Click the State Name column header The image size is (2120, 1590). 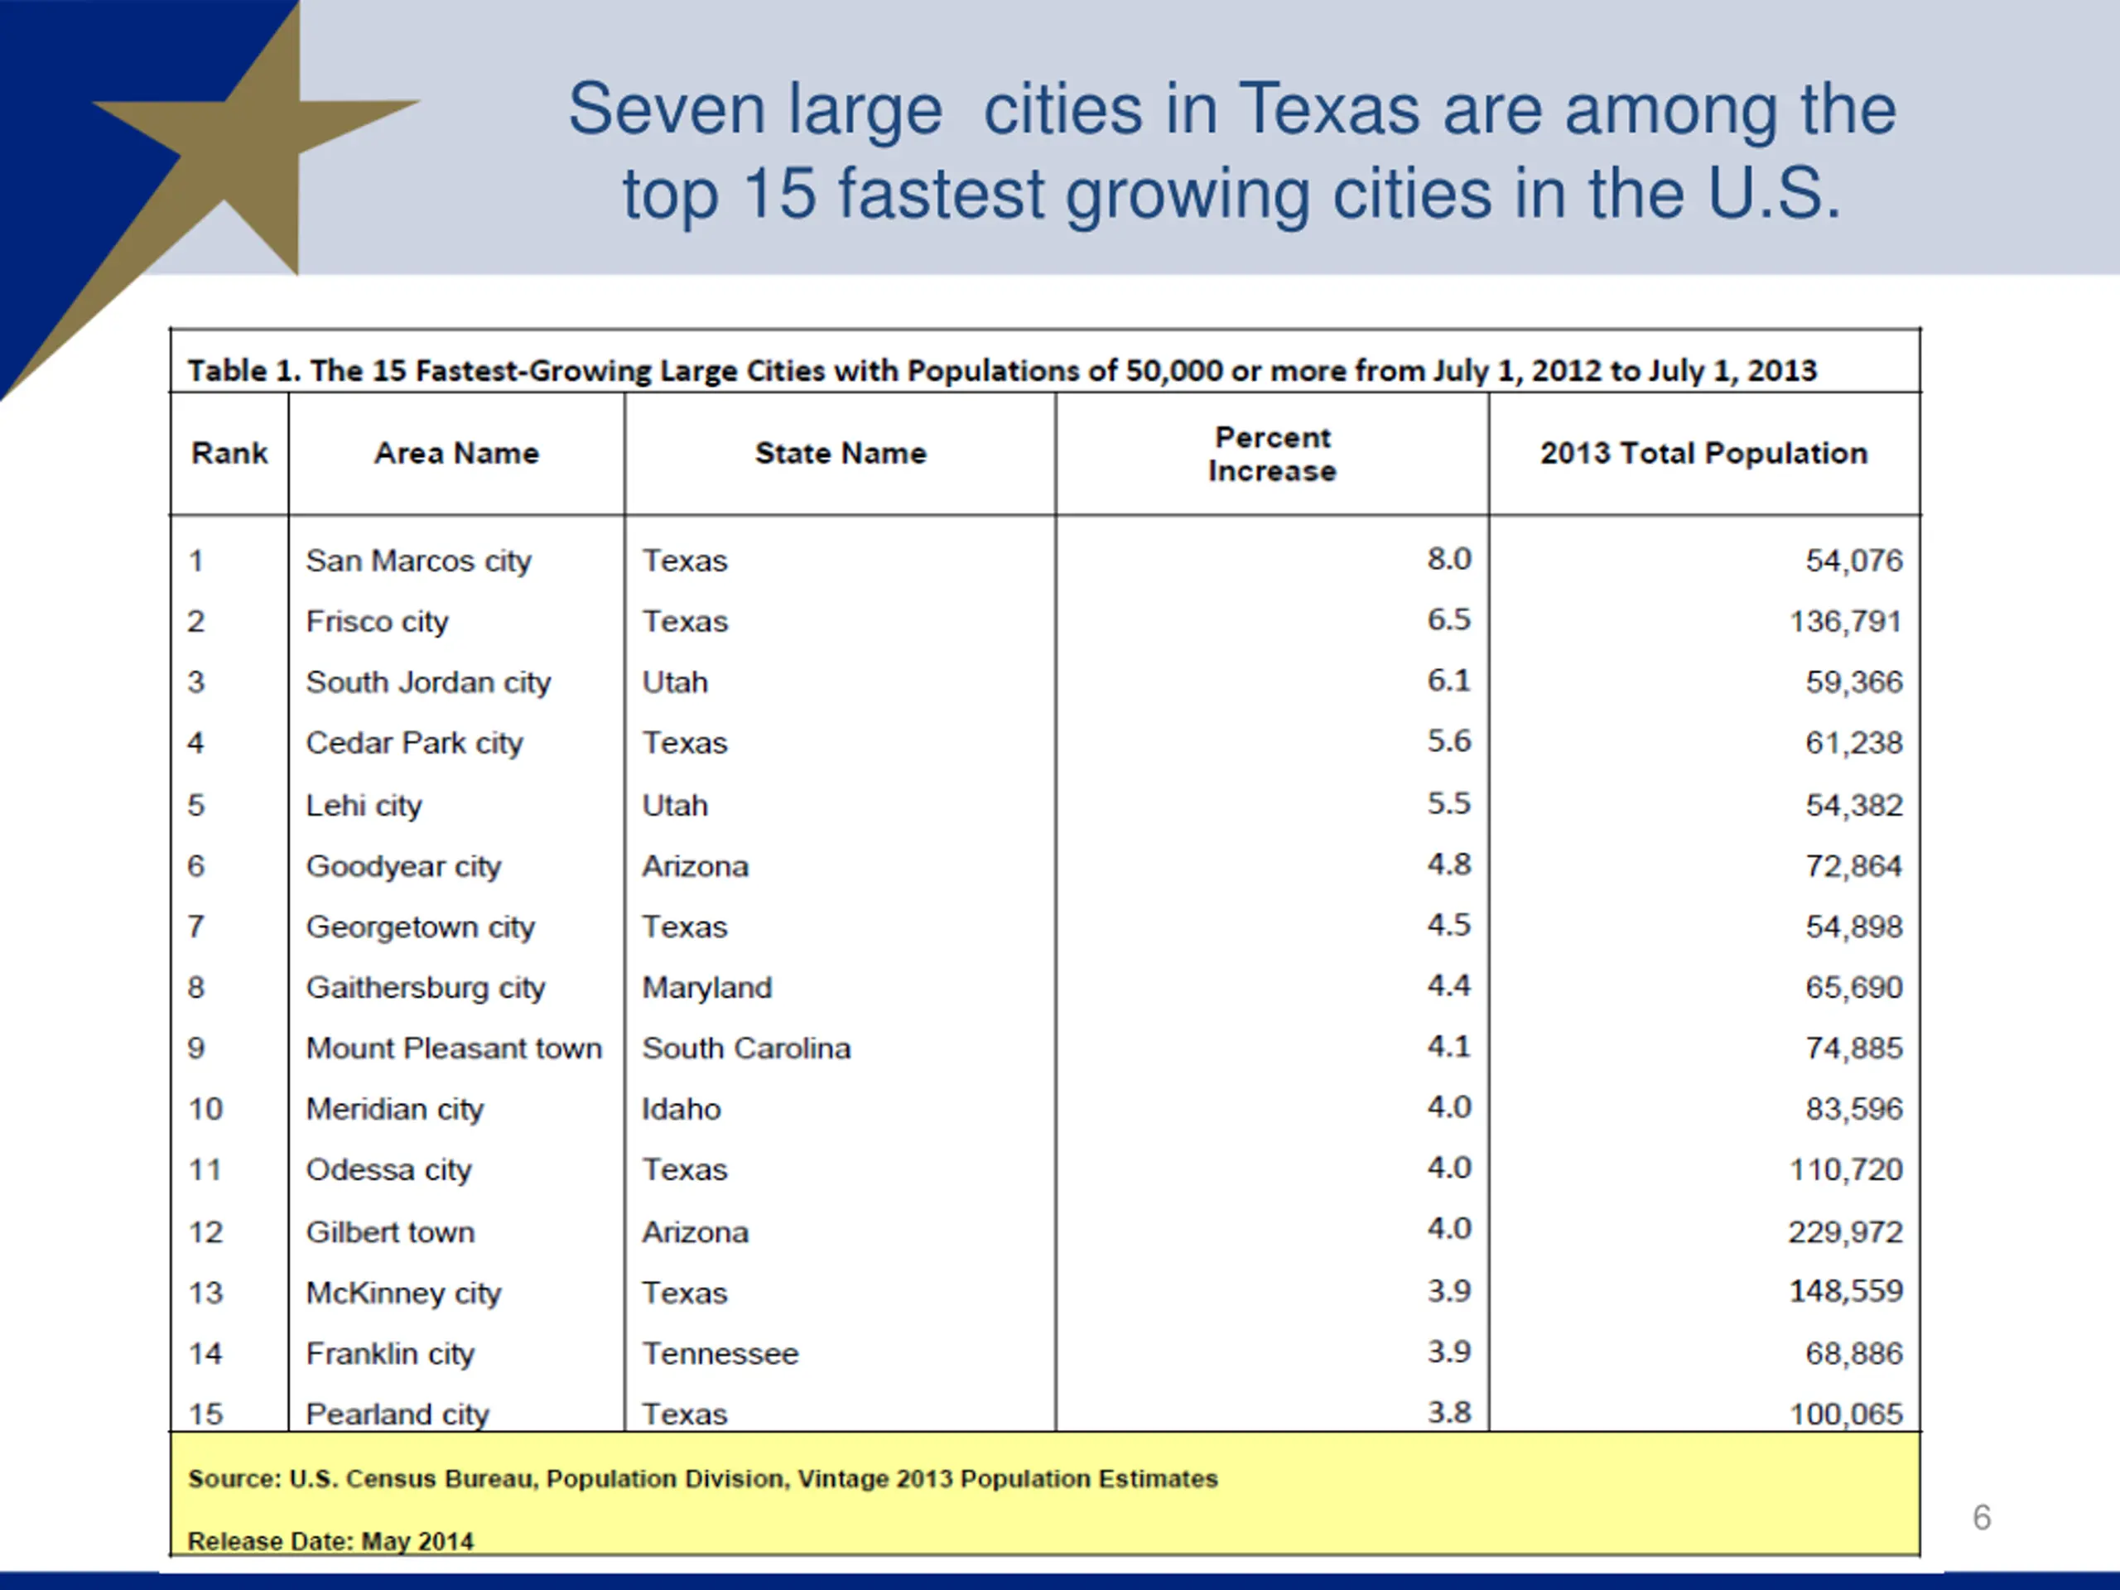click(841, 453)
